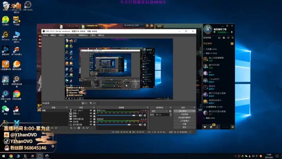Toggle visibility of 游戏源 source
Viewport: 282px width, 159px height.
click(x=91, y=122)
